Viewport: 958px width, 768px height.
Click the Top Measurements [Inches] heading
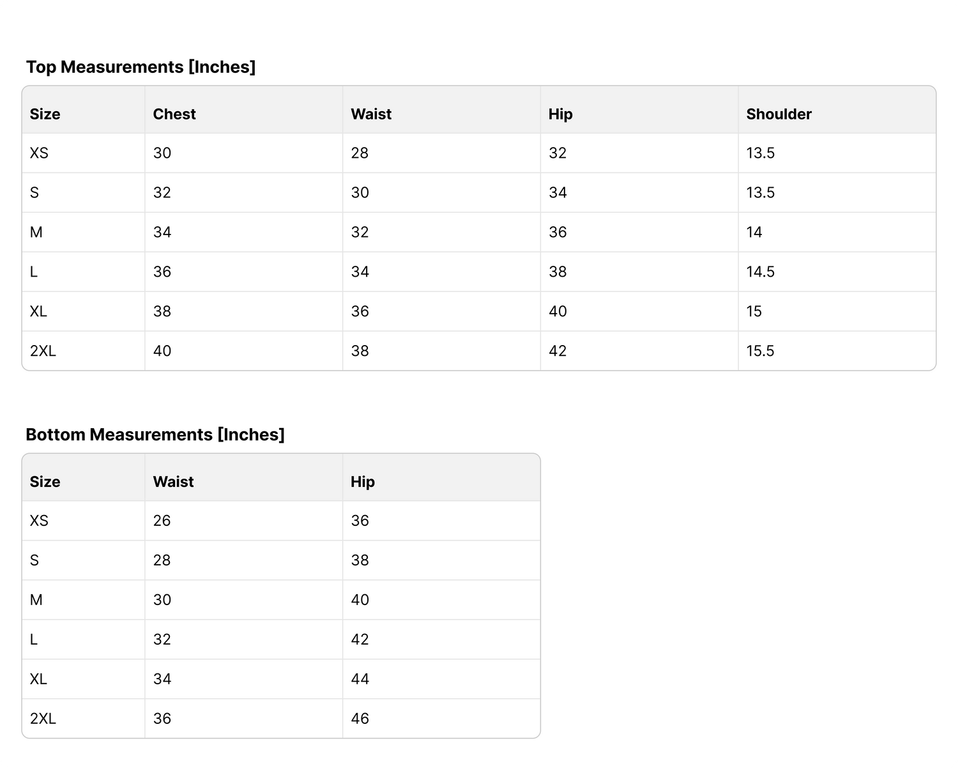click(x=141, y=67)
